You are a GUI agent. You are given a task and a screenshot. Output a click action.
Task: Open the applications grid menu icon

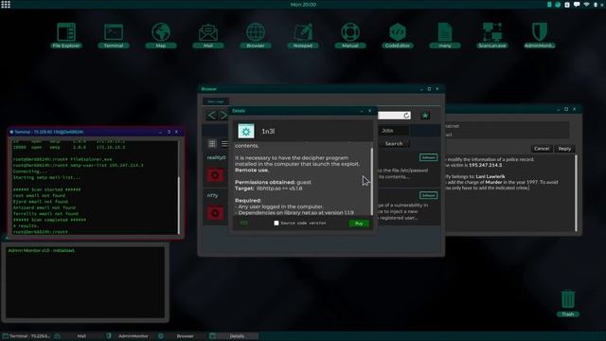pos(6,4)
